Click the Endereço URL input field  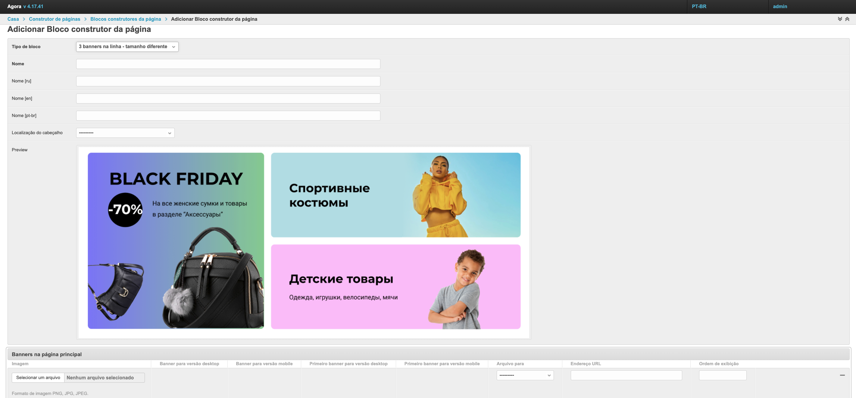[x=626, y=375]
